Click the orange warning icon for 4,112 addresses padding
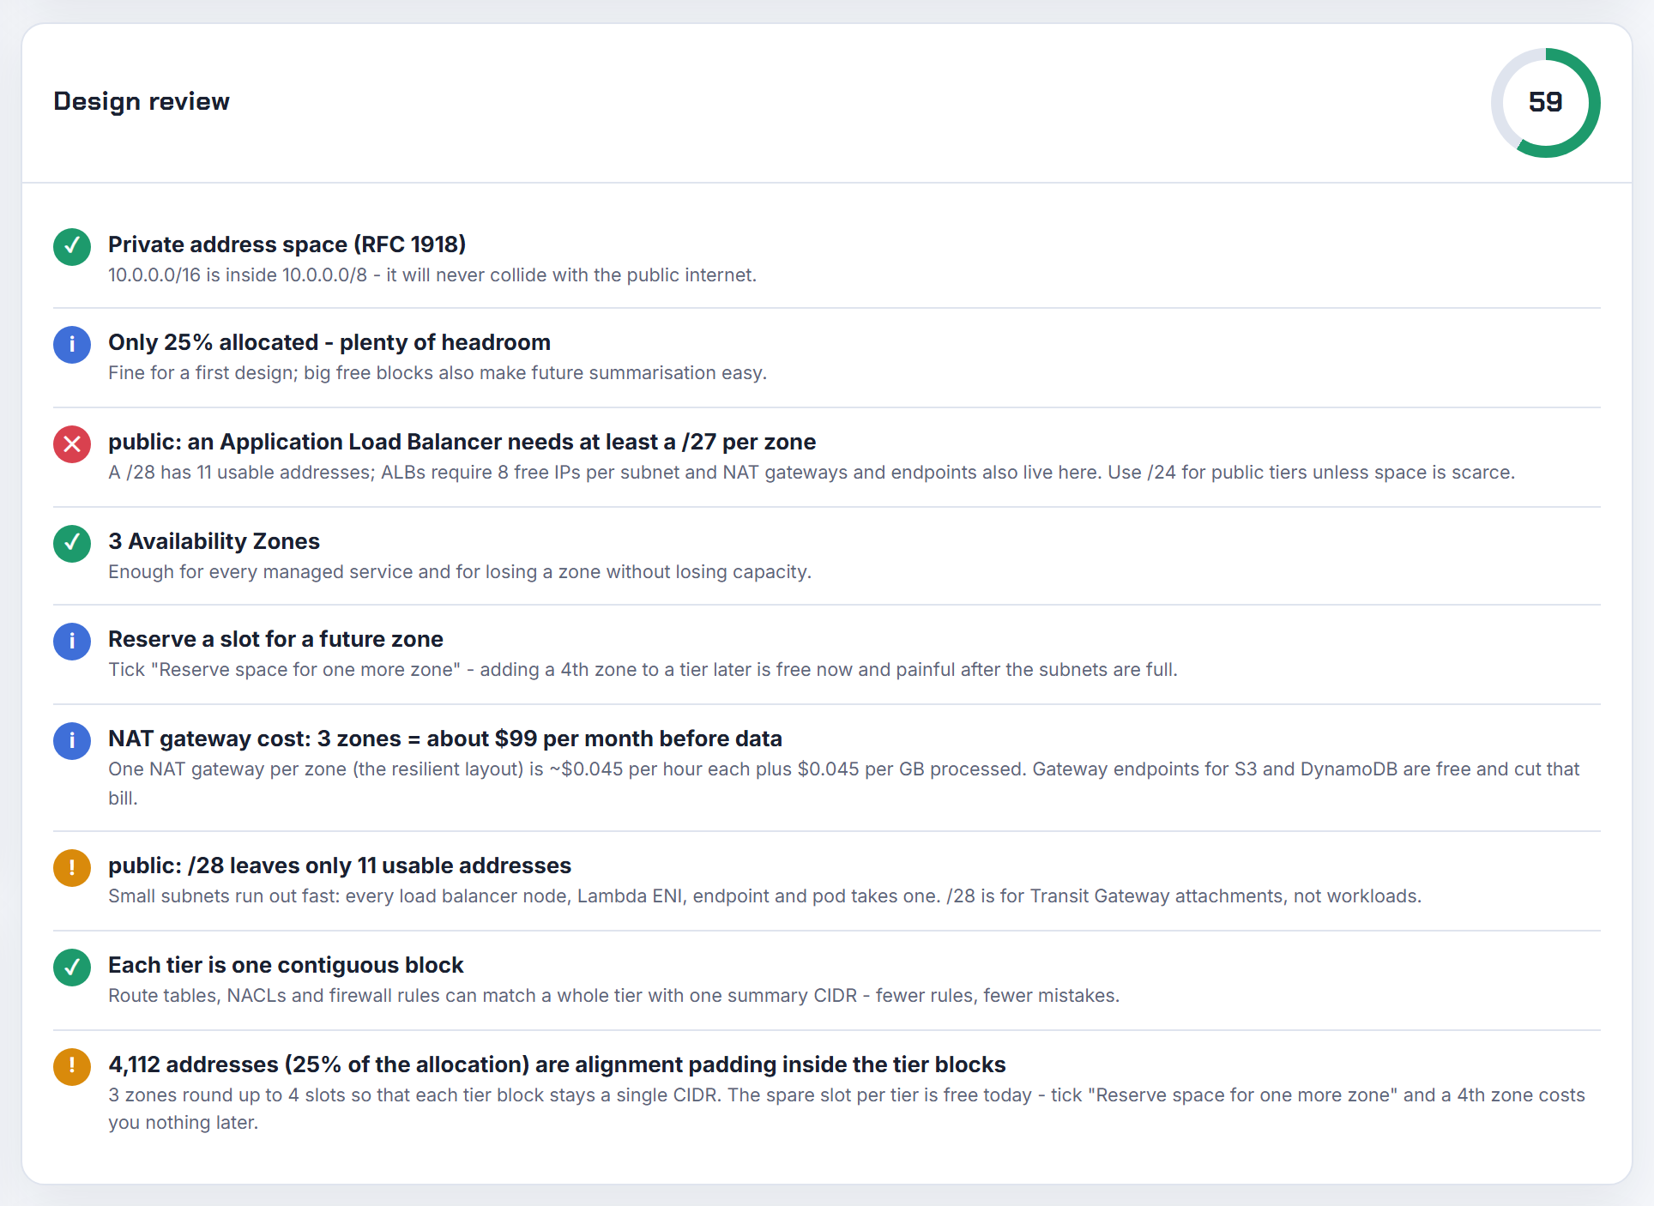Image resolution: width=1654 pixels, height=1206 pixels. click(x=72, y=1067)
